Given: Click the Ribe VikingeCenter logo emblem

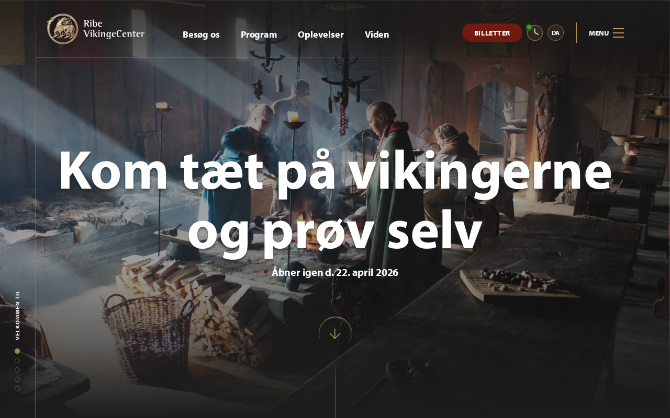Looking at the screenshot, I should pyautogui.click(x=62, y=29).
